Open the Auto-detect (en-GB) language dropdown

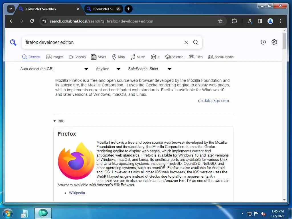pos(54,69)
